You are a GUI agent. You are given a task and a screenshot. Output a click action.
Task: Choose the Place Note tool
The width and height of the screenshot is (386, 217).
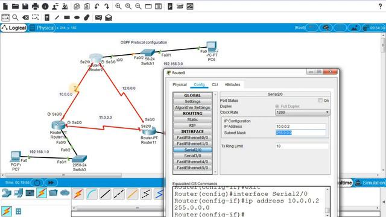(x=47, y=17)
